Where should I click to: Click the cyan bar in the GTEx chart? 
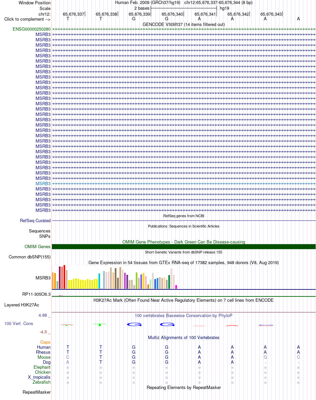[99, 281]
